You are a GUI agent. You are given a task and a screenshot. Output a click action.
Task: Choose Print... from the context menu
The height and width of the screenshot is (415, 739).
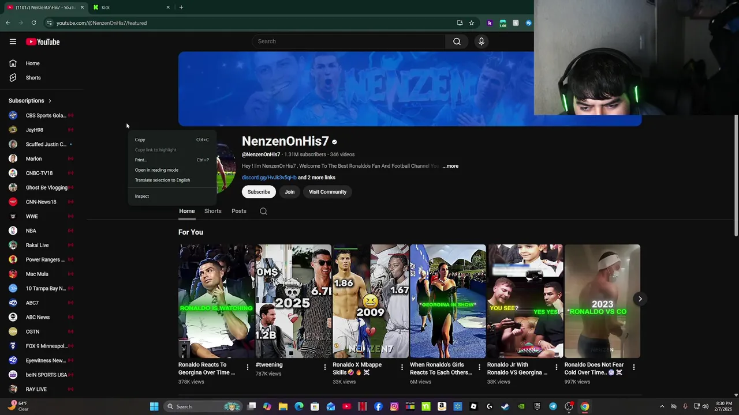pyautogui.click(x=171, y=160)
